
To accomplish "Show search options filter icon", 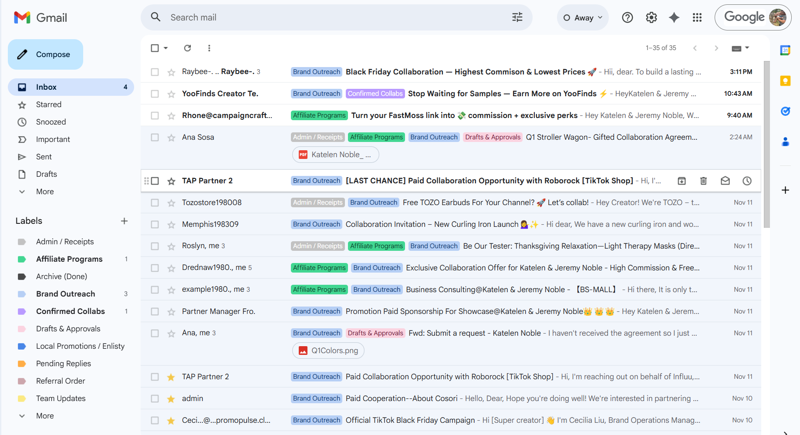I will click(x=517, y=17).
